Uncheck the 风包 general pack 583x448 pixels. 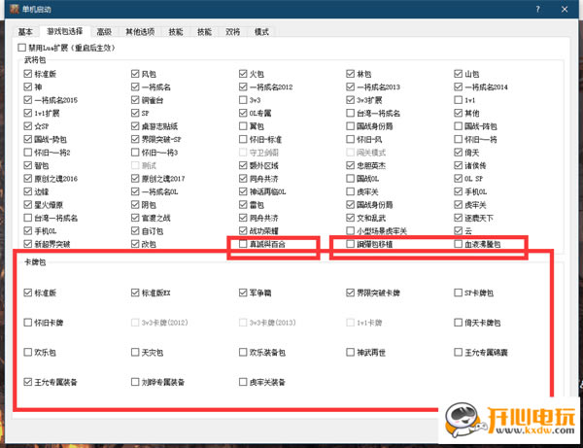(x=136, y=73)
